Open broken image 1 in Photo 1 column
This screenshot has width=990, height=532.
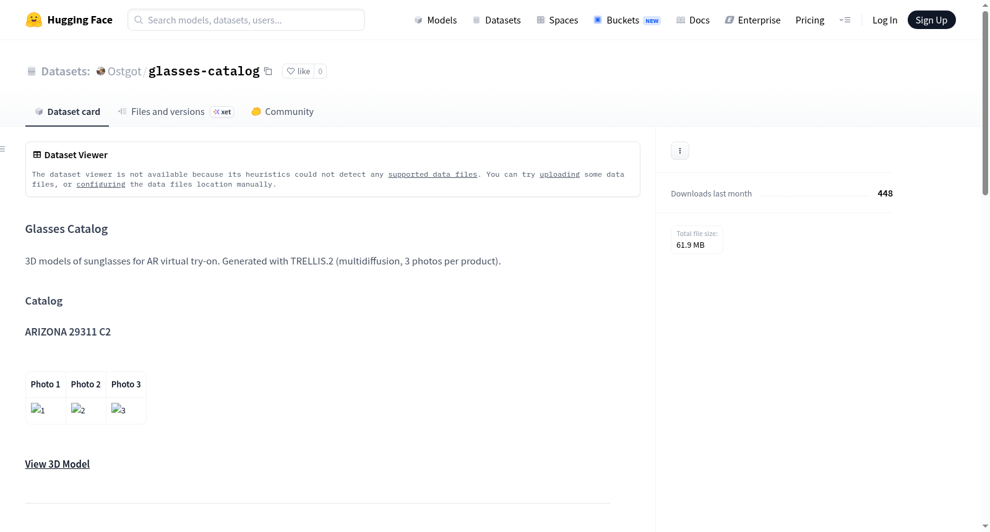38,409
